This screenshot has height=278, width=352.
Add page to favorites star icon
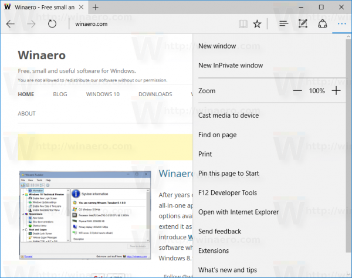tap(257, 24)
